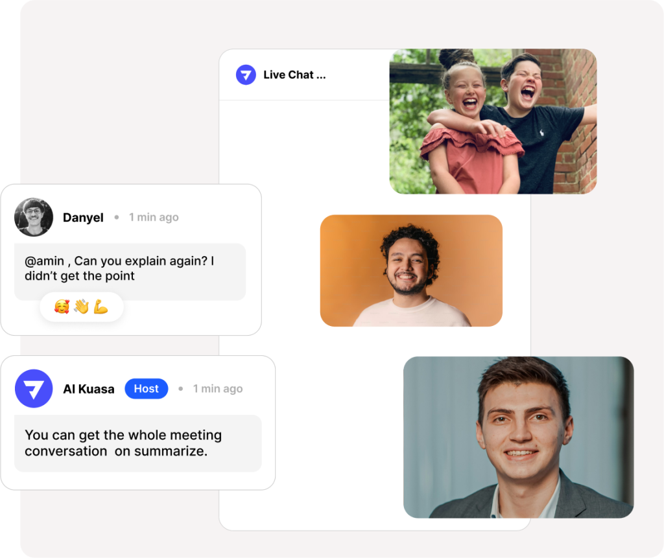Expand the ellipsis after Live Chat
The image size is (664, 558).
(x=321, y=76)
